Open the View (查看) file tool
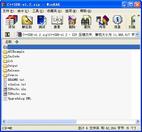The image size is (142, 132). pyautogui.click(x=57, y=22)
